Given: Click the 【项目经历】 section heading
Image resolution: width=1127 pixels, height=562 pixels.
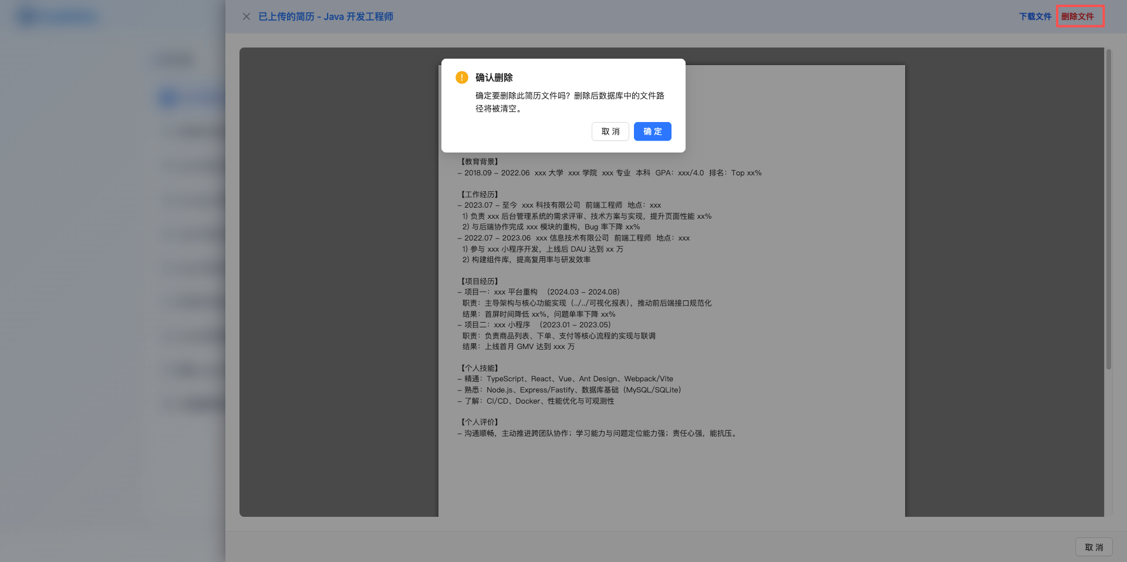Looking at the screenshot, I should point(480,281).
